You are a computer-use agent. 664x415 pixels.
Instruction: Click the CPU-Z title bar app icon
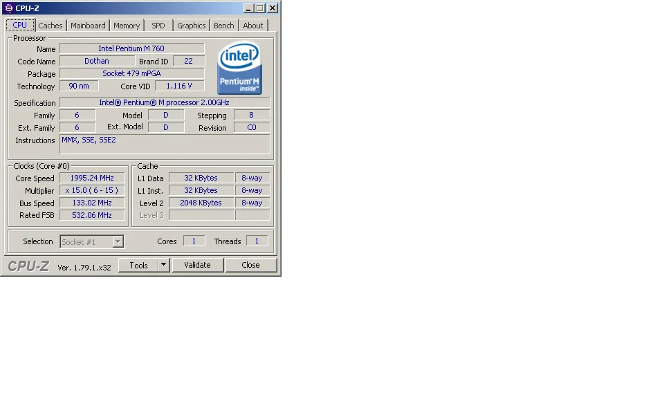(x=8, y=8)
